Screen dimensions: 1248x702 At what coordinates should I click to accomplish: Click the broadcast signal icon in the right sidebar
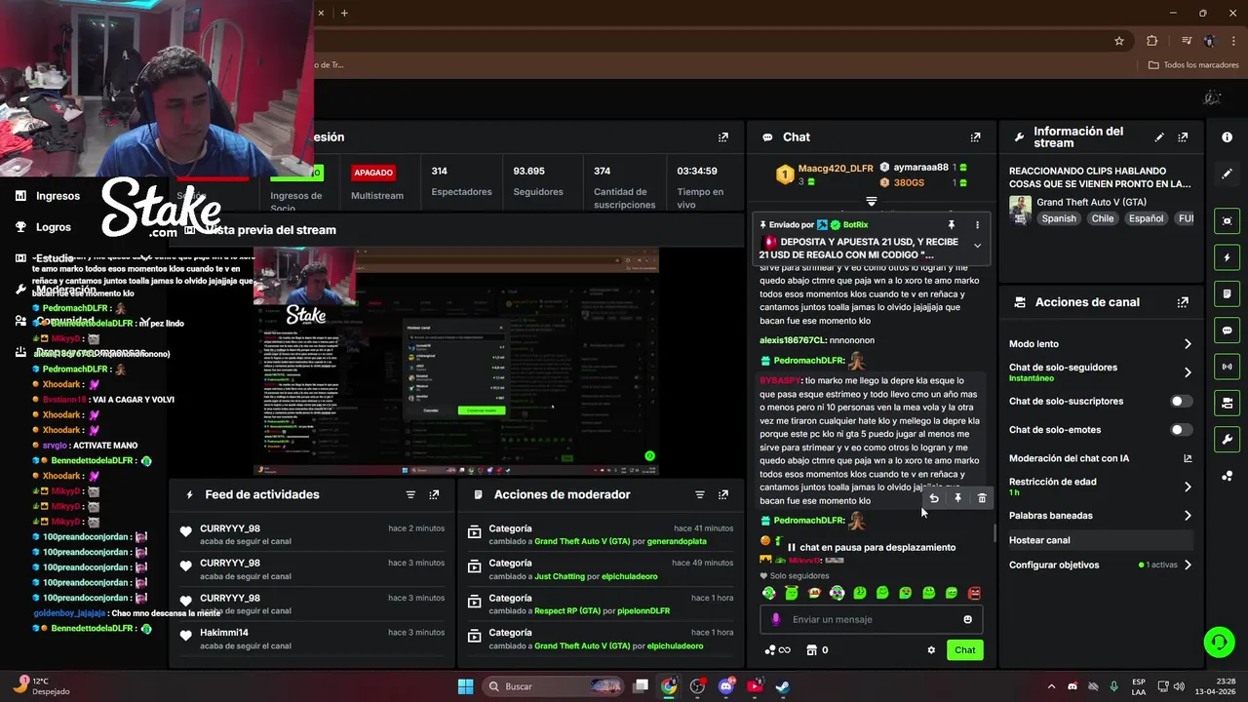coord(1227,367)
